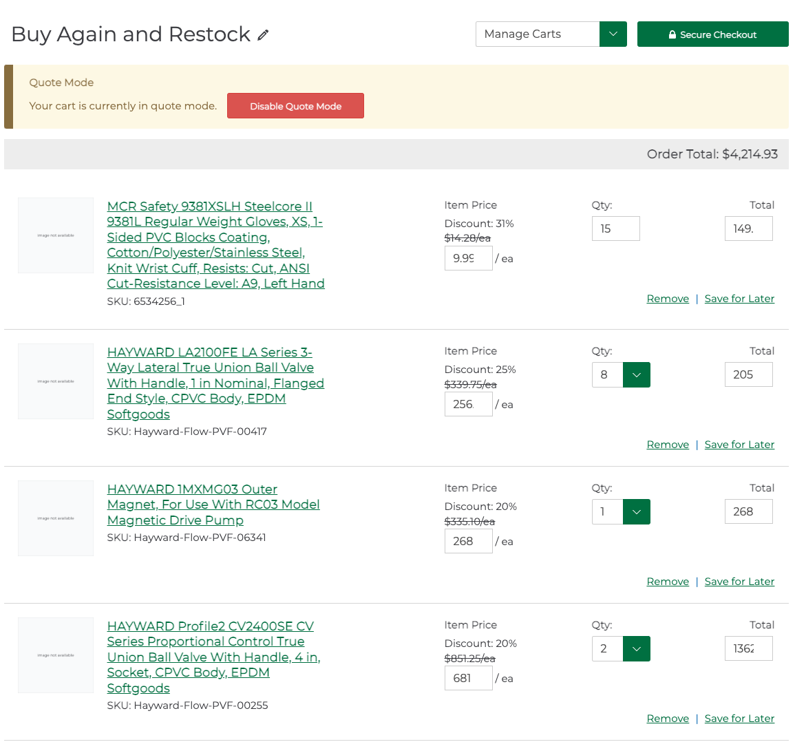Focus total field for HAYWARD LA2100FE valve
Viewport: 795px width, 742px height.
pyautogui.click(x=749, y=374)
